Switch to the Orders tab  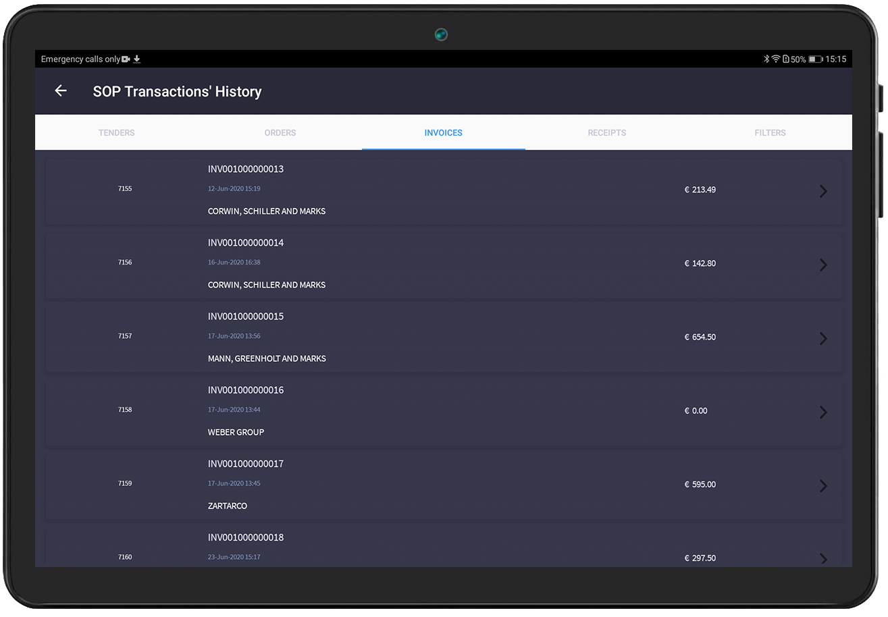pyautogui.click(x=280, y=133)
